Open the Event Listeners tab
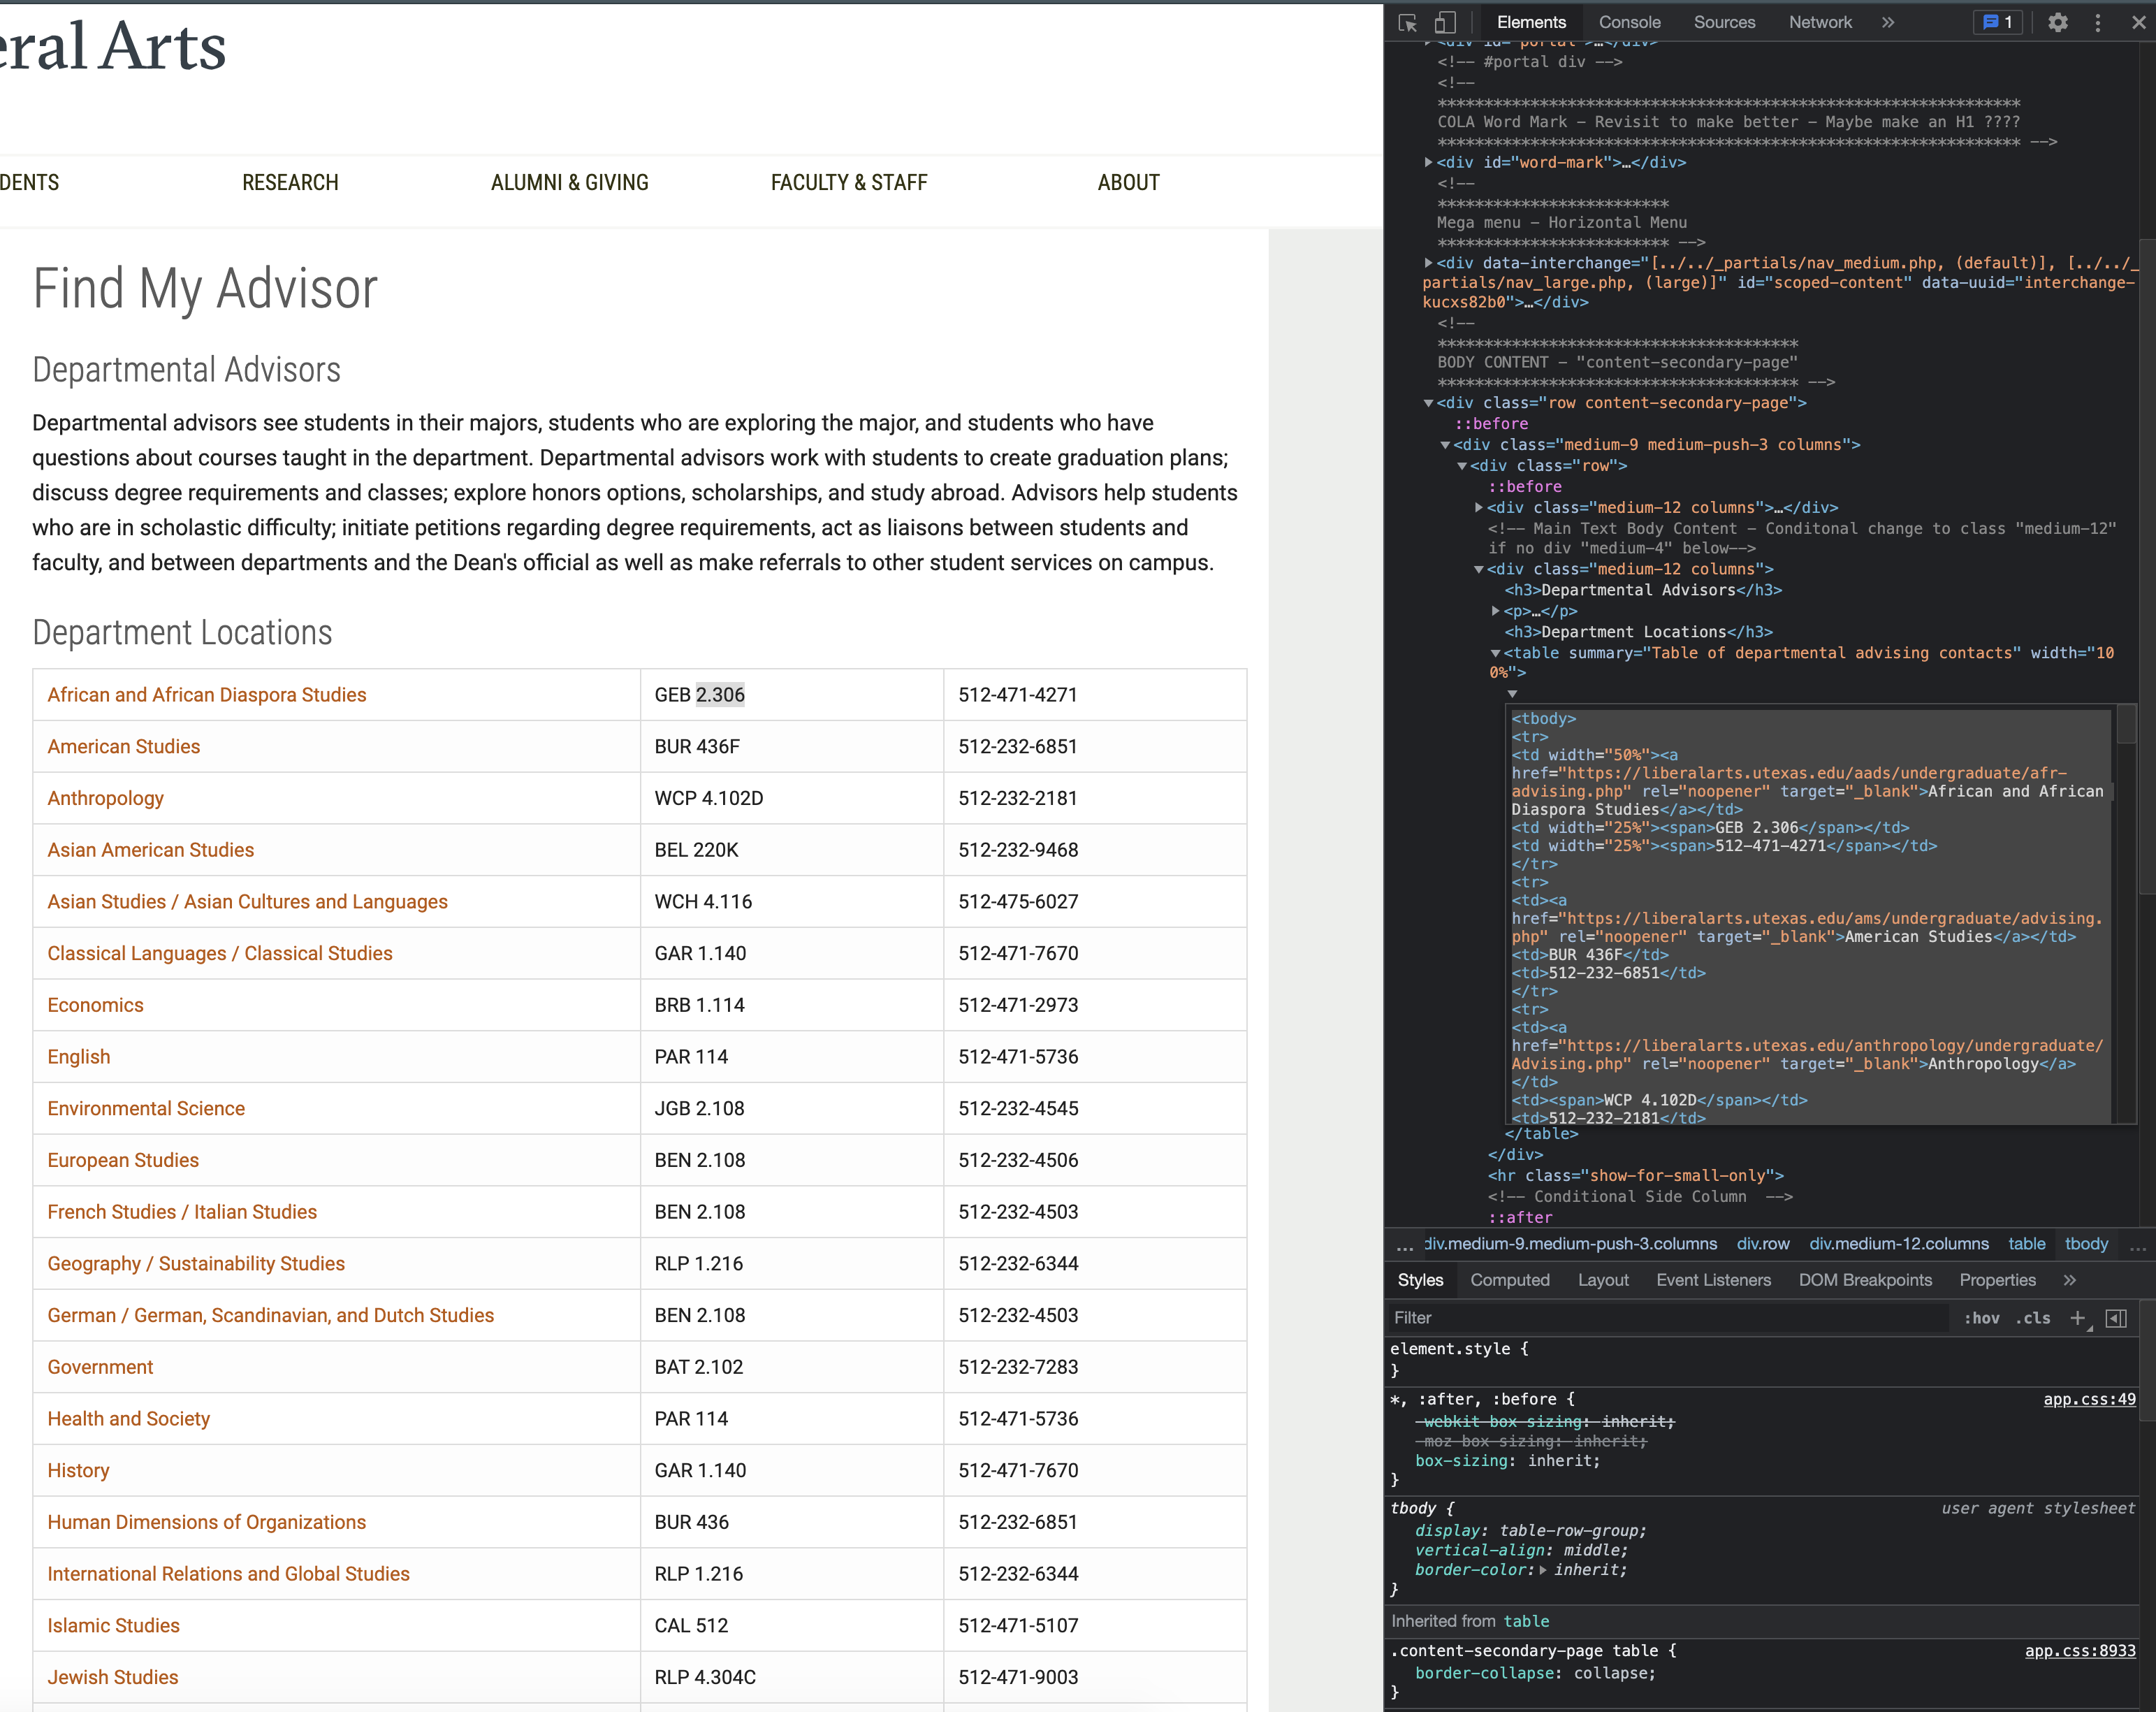The image size is (2156, 1712). point(1713,1280)
